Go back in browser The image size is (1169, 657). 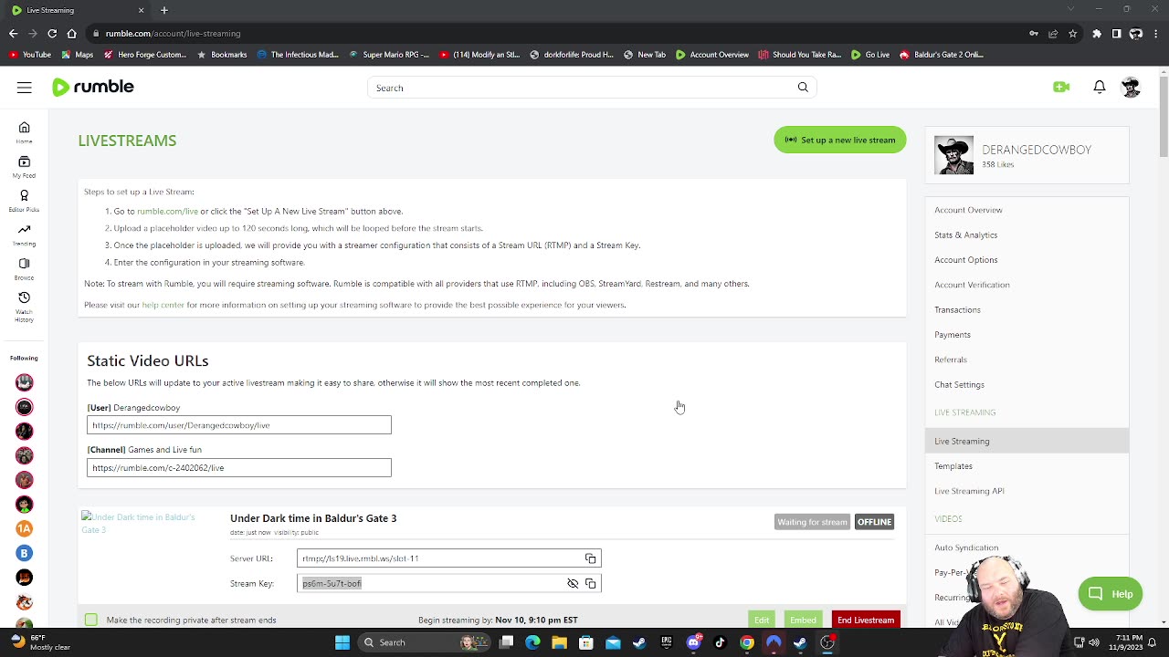coord(13,34)
